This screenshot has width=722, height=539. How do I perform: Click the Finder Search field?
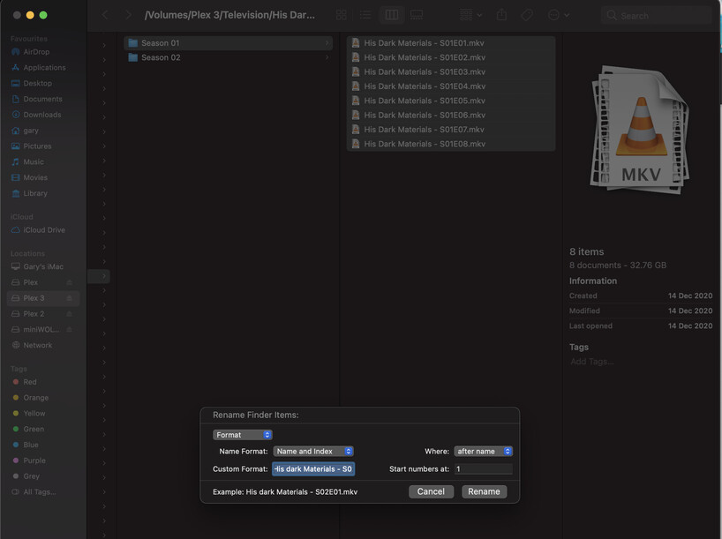(656, 15)
